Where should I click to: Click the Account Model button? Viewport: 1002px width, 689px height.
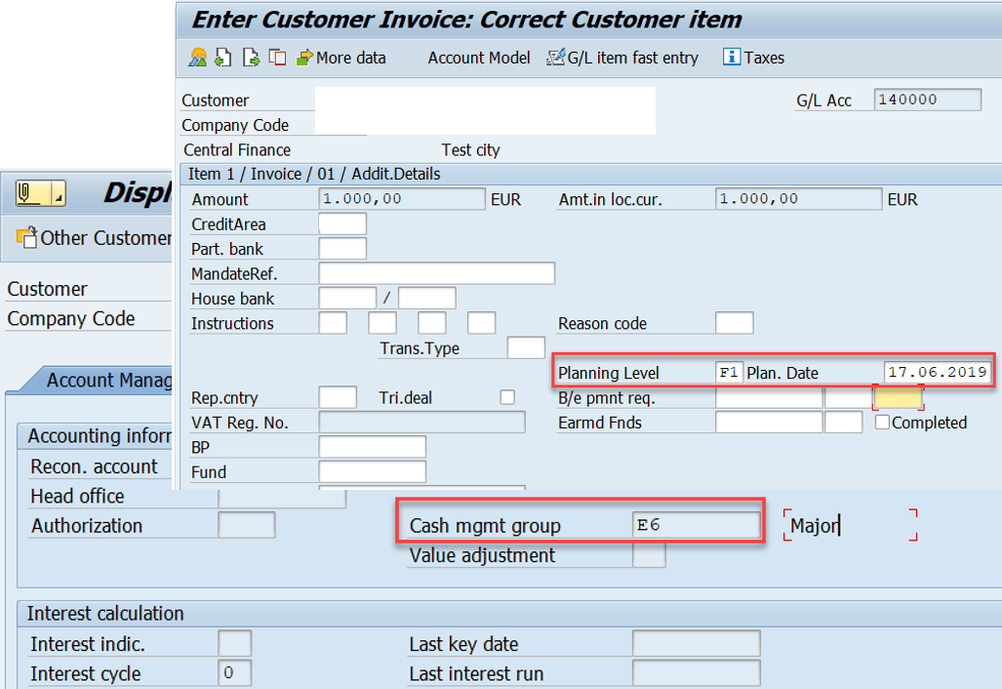point(479,58)
